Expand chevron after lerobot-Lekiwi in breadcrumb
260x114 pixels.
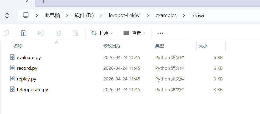[148, 16]
